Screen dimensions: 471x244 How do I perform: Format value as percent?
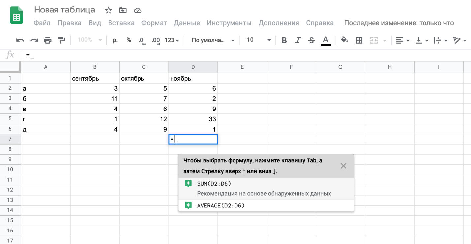129,40
